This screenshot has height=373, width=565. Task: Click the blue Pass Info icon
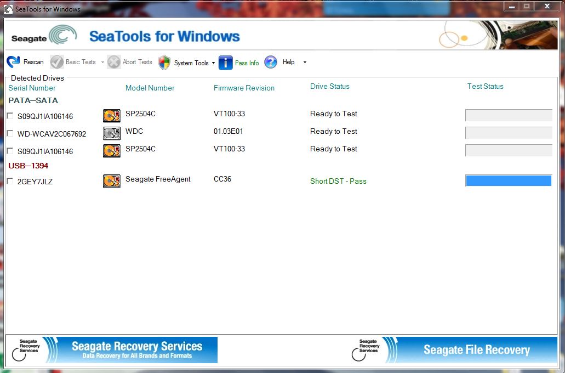(226, 63)
